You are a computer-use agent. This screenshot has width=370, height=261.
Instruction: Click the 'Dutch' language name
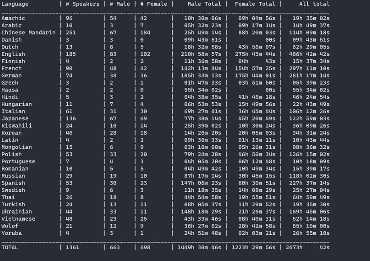coord(10,47)
